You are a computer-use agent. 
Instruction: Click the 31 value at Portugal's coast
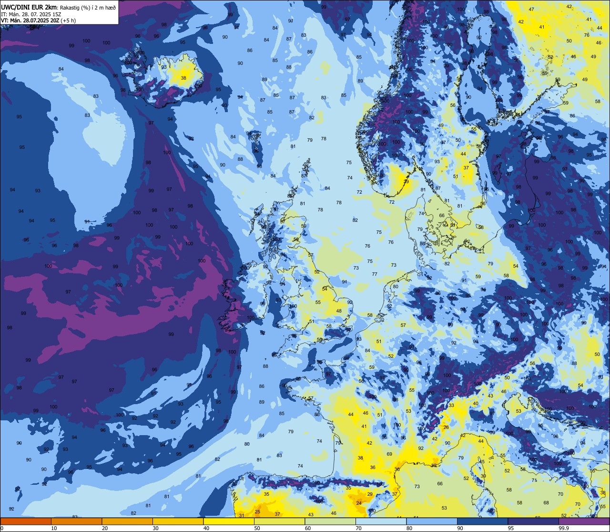click(x=242, y=516)
